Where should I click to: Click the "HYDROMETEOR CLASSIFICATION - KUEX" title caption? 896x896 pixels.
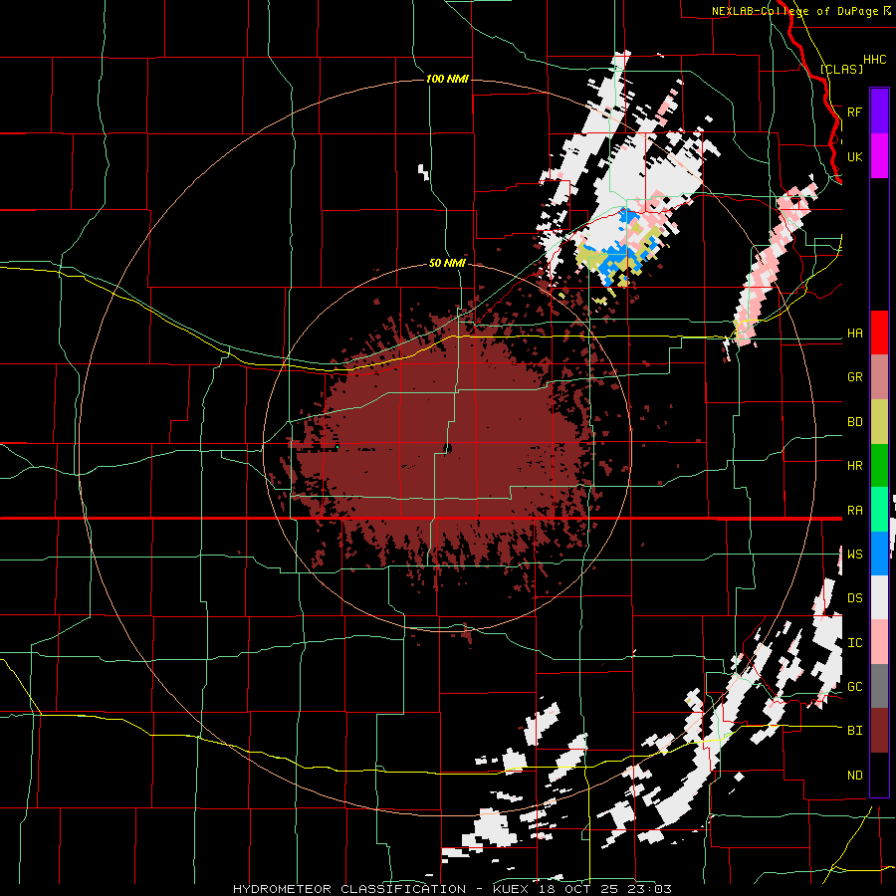click(383, 889)
